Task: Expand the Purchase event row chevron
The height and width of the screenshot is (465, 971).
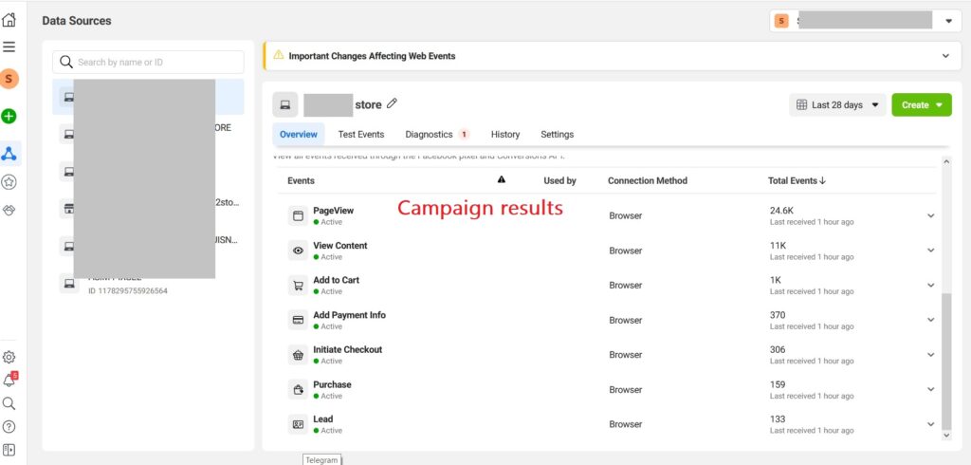Action: point(929,389)
